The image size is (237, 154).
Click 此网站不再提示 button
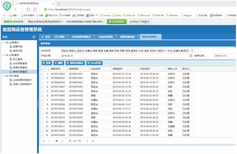pos(140,22)
